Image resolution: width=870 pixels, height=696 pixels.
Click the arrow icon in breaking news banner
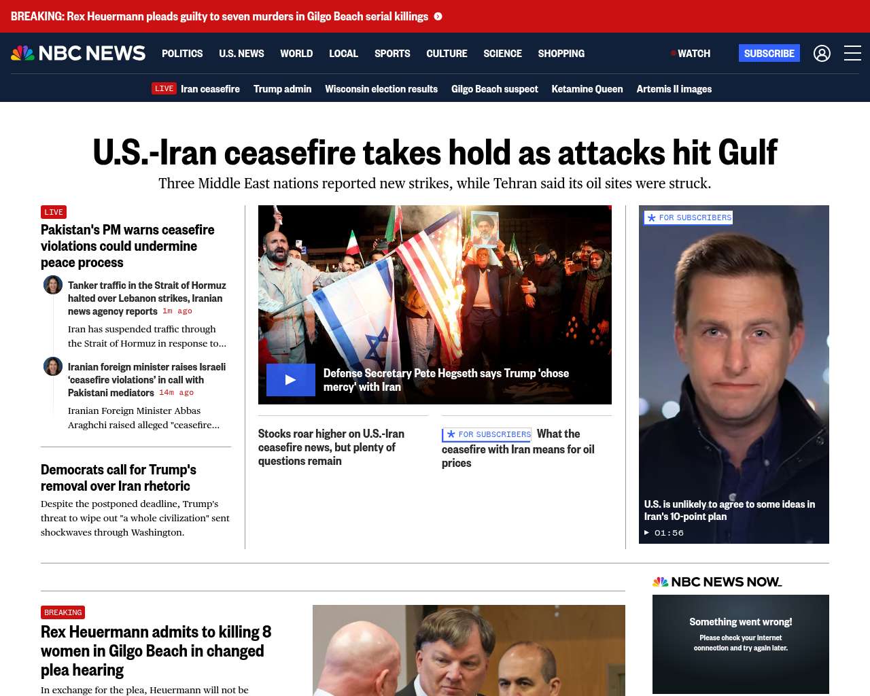tap(438, 16)
